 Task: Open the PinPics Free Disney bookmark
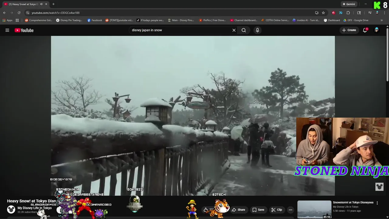212,20
